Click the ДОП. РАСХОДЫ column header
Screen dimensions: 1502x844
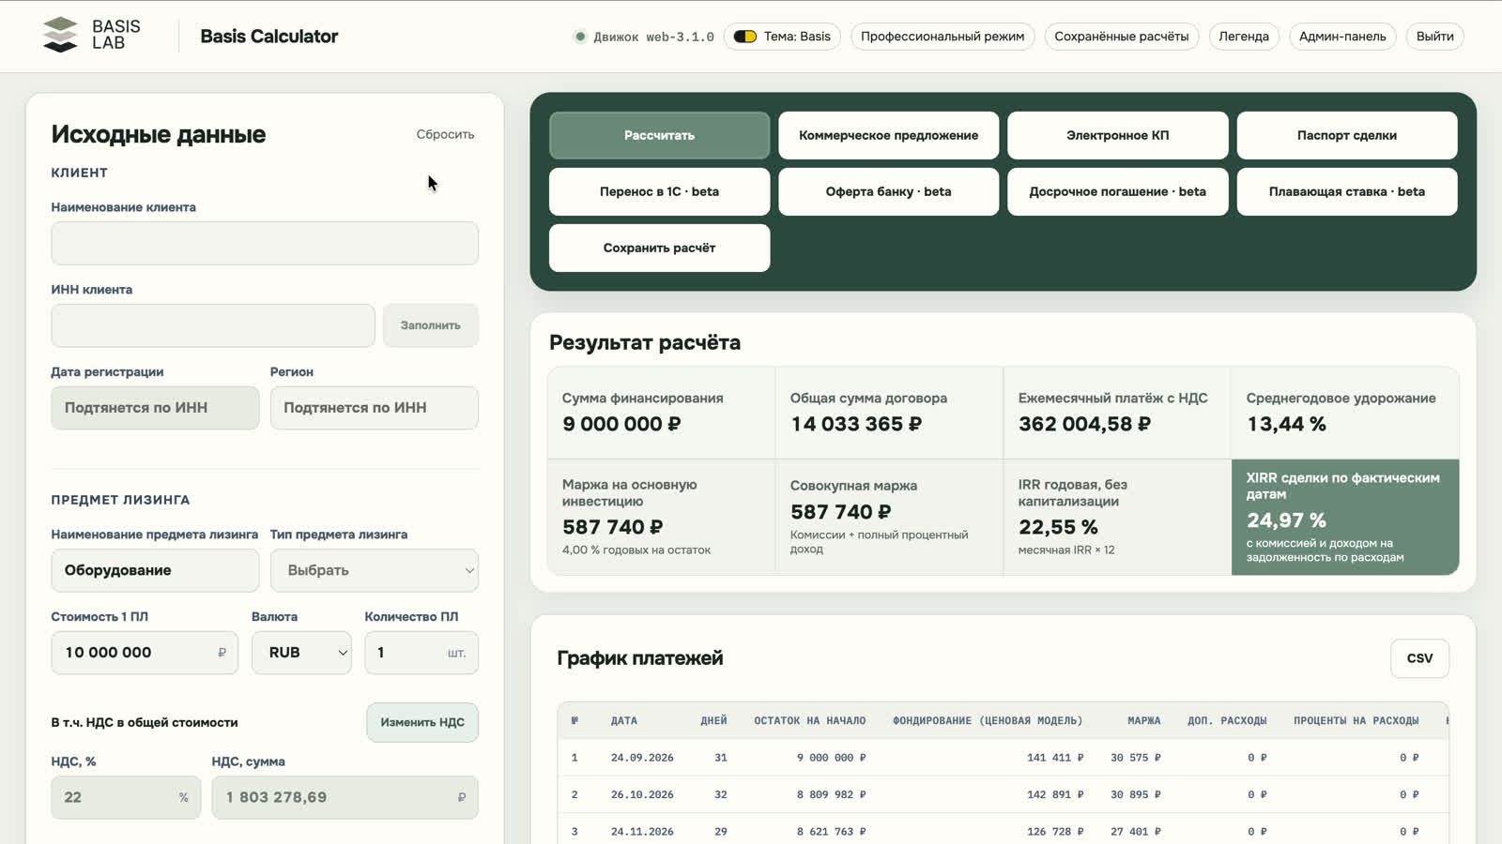[x=1227, y=721]
